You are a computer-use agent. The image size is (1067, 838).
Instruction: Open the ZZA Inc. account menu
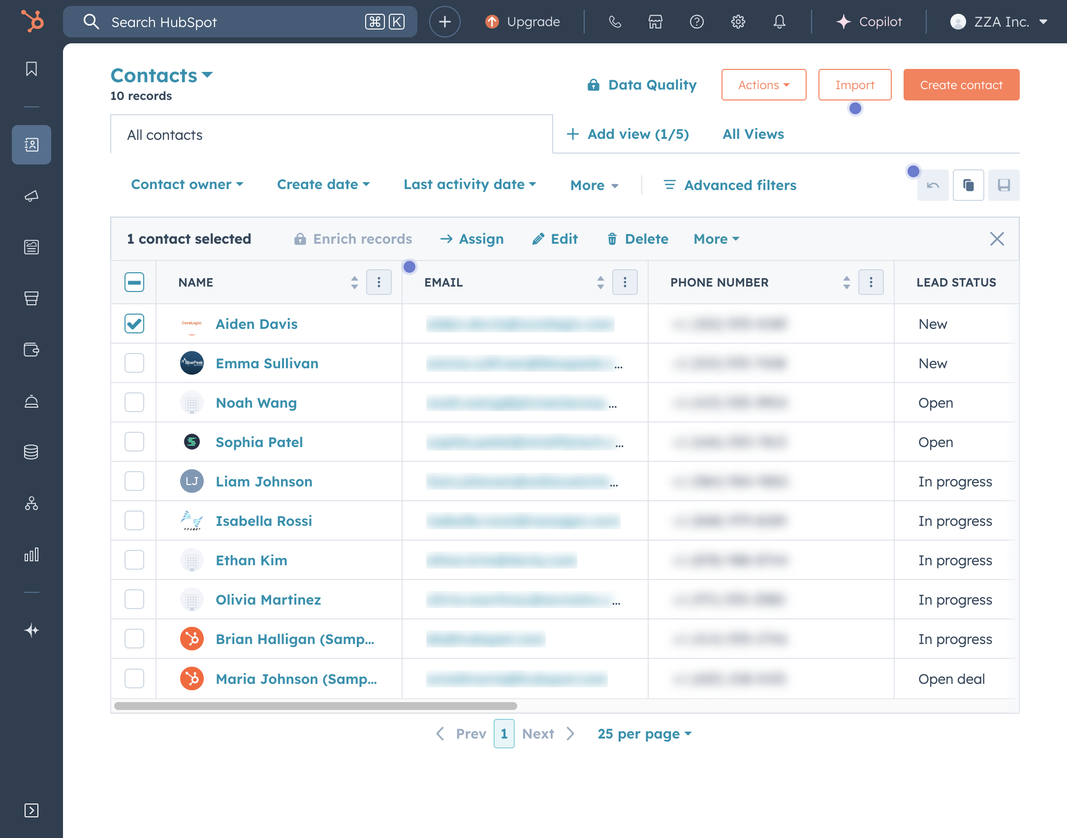(999, 22)
